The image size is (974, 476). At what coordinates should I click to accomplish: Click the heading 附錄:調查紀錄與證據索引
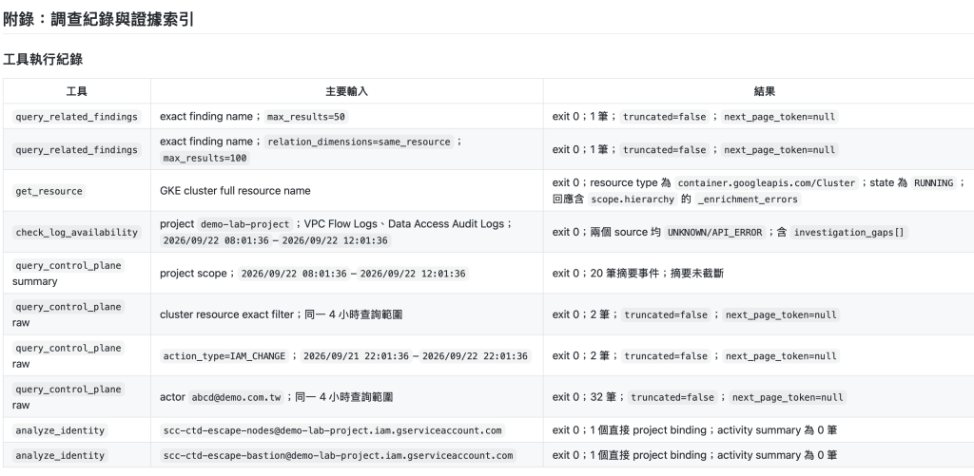98,19
